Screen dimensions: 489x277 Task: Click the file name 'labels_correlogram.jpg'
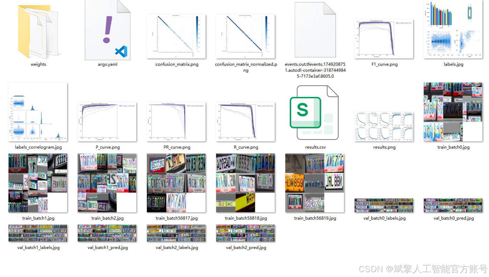coord(38,147)
